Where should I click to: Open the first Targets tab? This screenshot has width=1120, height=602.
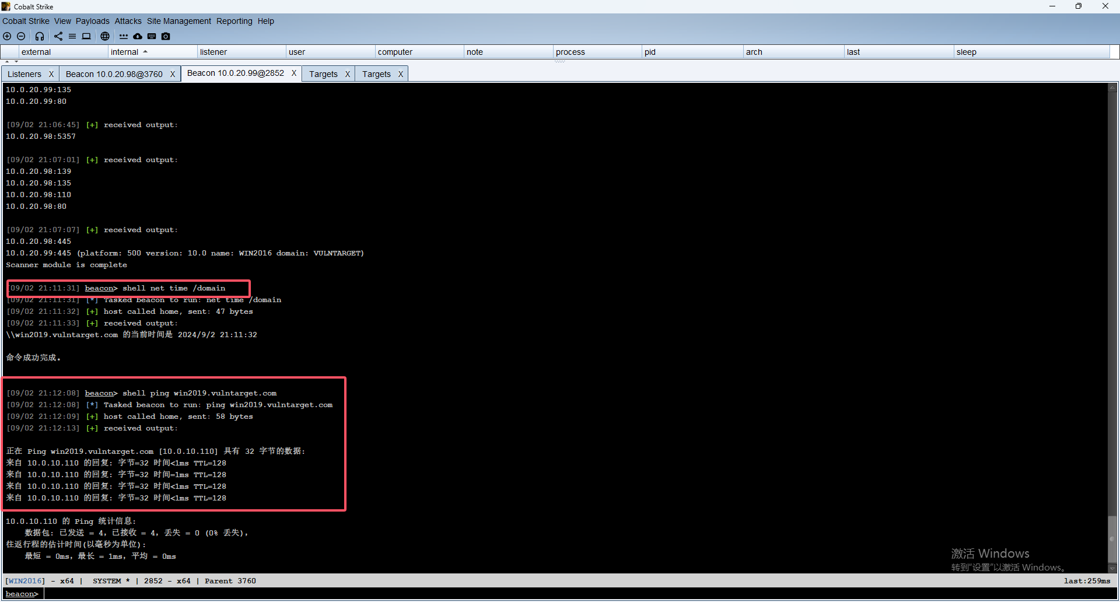(x=323, y=74)
